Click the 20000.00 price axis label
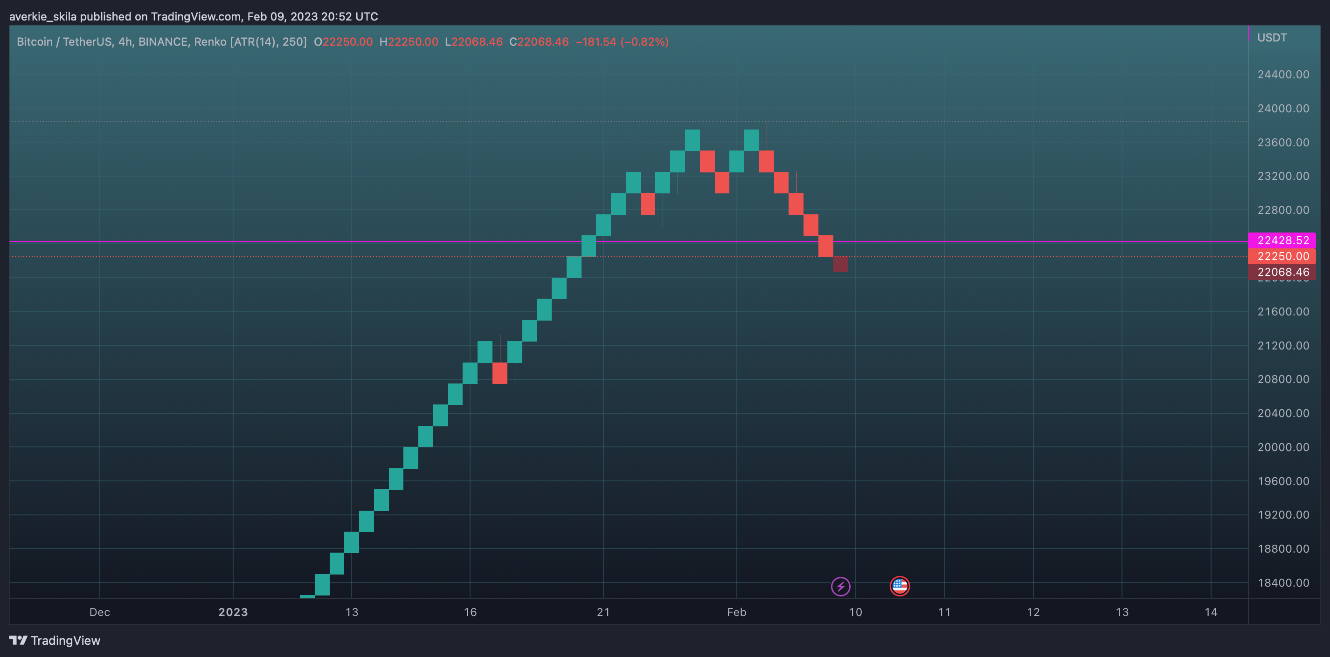The width and height of the screenshot is (1330, 657). (1283, 447)
